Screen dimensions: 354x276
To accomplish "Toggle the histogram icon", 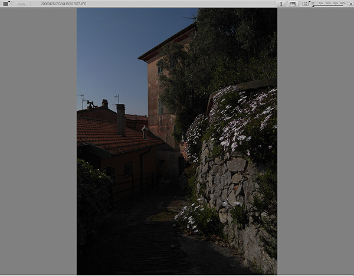I will pos(293,4).
